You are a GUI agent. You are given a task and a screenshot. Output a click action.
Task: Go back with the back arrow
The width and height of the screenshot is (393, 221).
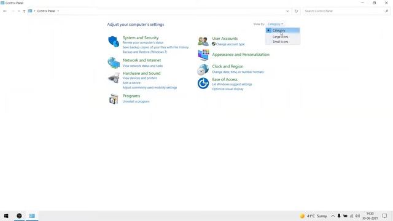pos(5,11)
